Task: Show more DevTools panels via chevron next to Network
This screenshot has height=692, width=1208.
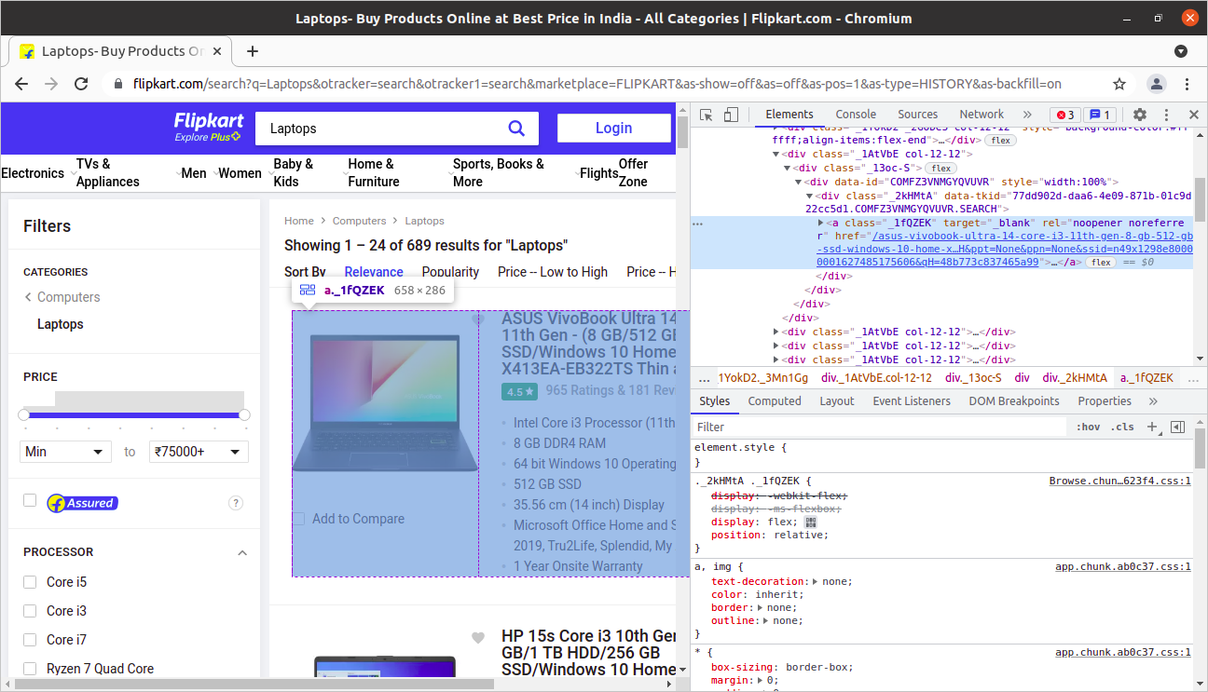Action: point(1027,115)
